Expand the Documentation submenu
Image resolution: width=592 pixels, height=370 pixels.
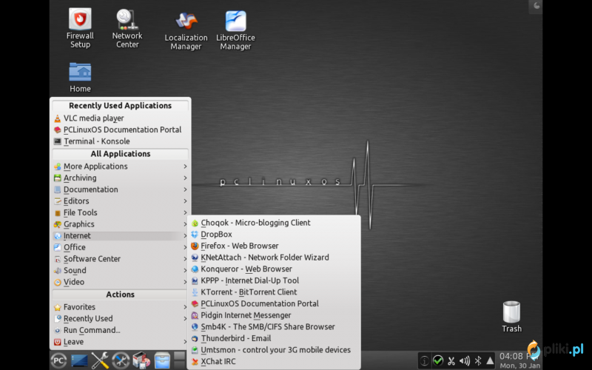pyautogui.click(x=121, y=189)
